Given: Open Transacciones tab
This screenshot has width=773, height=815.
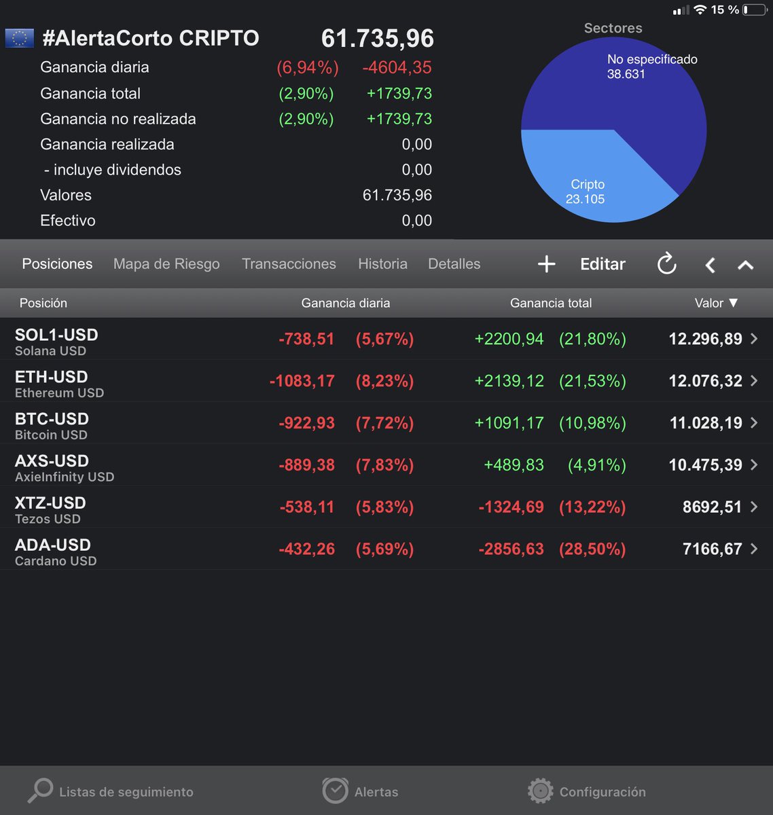Looking at the screenshot, I should click(x=289, y=264).
